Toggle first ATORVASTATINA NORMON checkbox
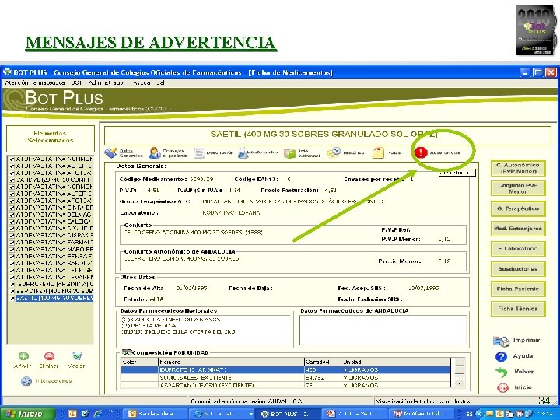This screenshot has width=560, height=420. pyautogui.click(x=12, y=159)
